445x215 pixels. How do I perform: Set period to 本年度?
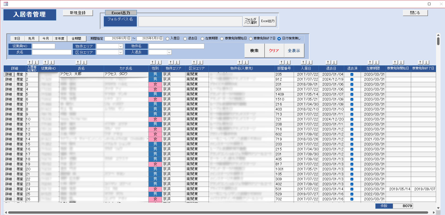pyautogui.click(x=60, y=39)
